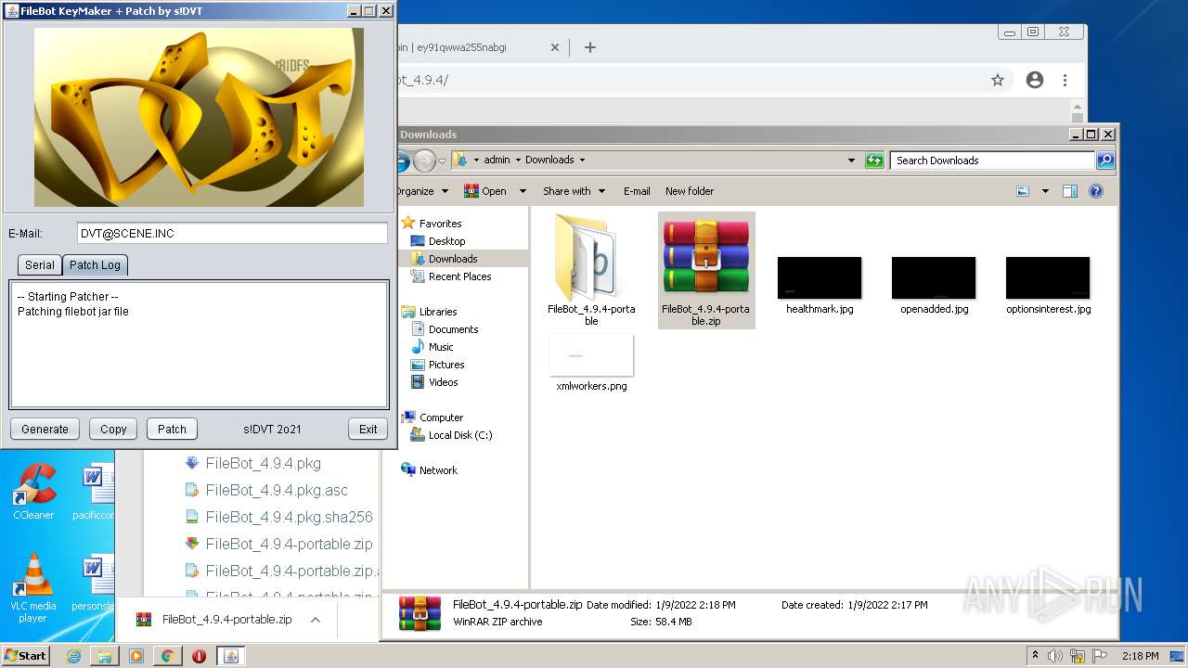Click the Windows Start button
This screenshot has width=1188, height=668.
pos(25,656)
